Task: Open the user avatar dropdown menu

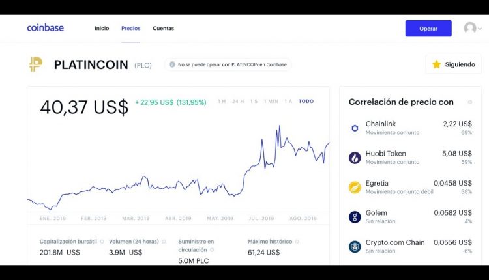Action: tap(473, 28)
